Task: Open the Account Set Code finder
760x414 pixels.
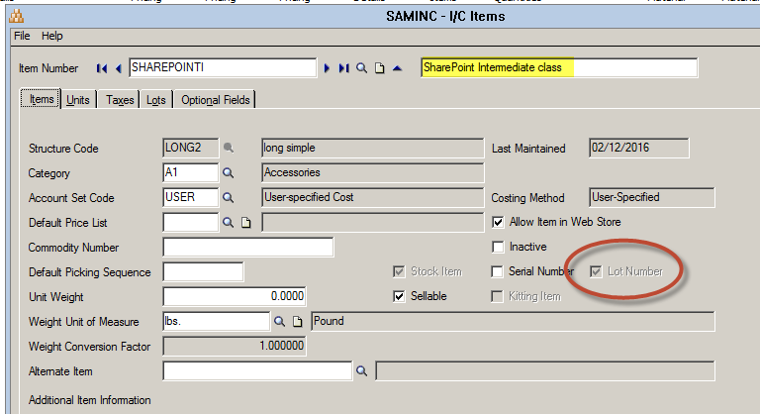Action: [x=228, y=197]
